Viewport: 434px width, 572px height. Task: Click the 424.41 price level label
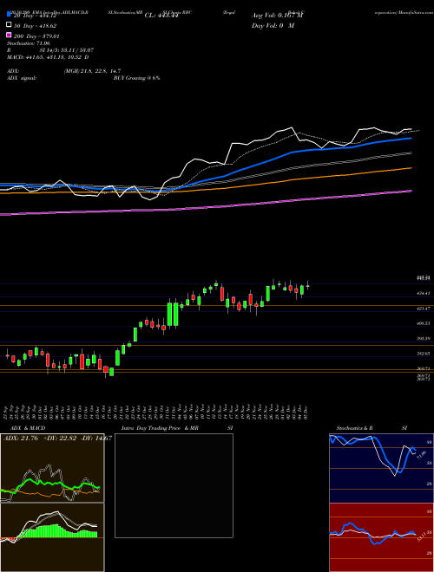[x=423, y=293]
